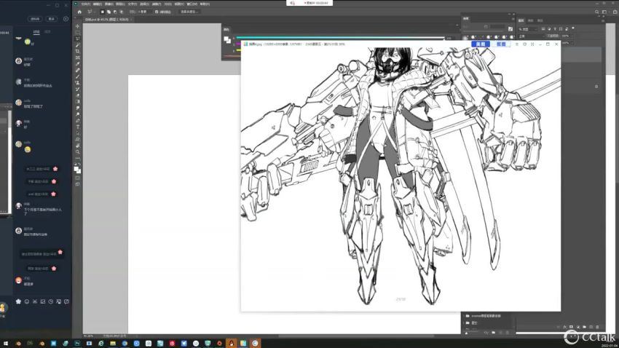Select the Frame tool

[77, 58]
